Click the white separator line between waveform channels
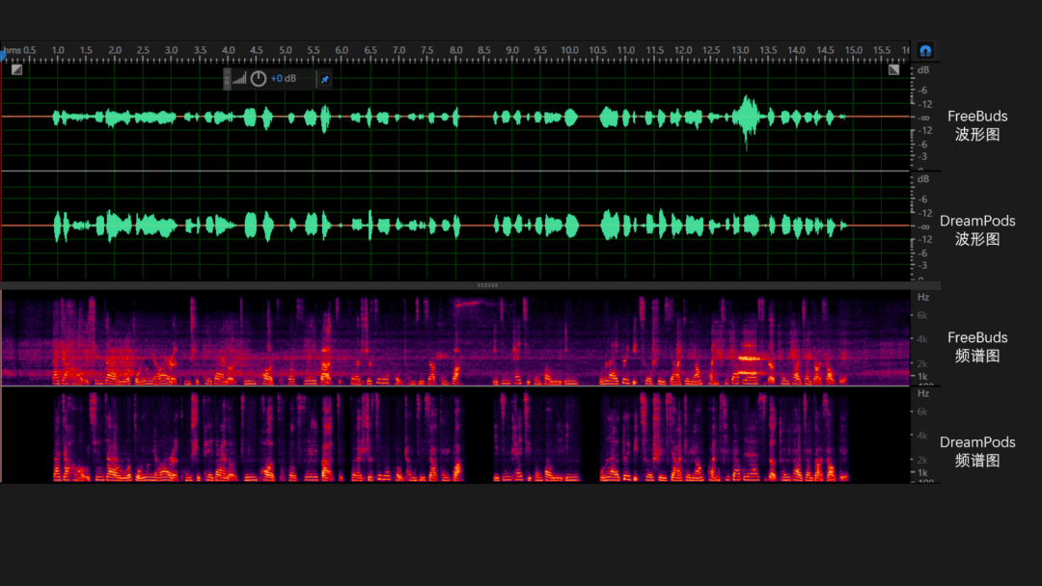Viewport: 1042px width, 586px height. coord(455,172)
